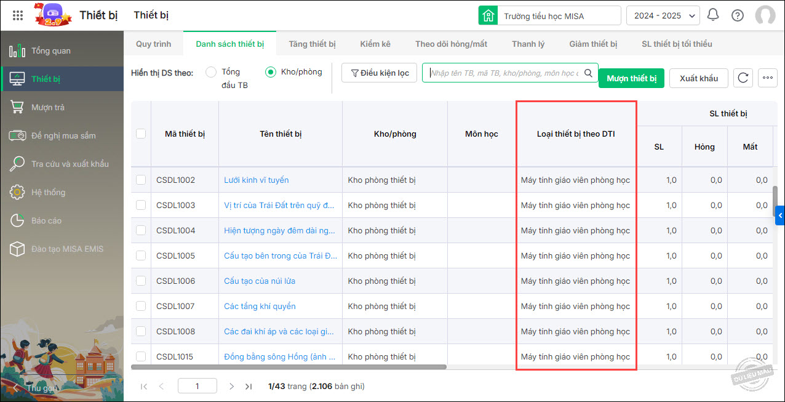Open the apps grid launcher icon
Viewport: 785px width, 402px height.
click(x=18, y=15)
